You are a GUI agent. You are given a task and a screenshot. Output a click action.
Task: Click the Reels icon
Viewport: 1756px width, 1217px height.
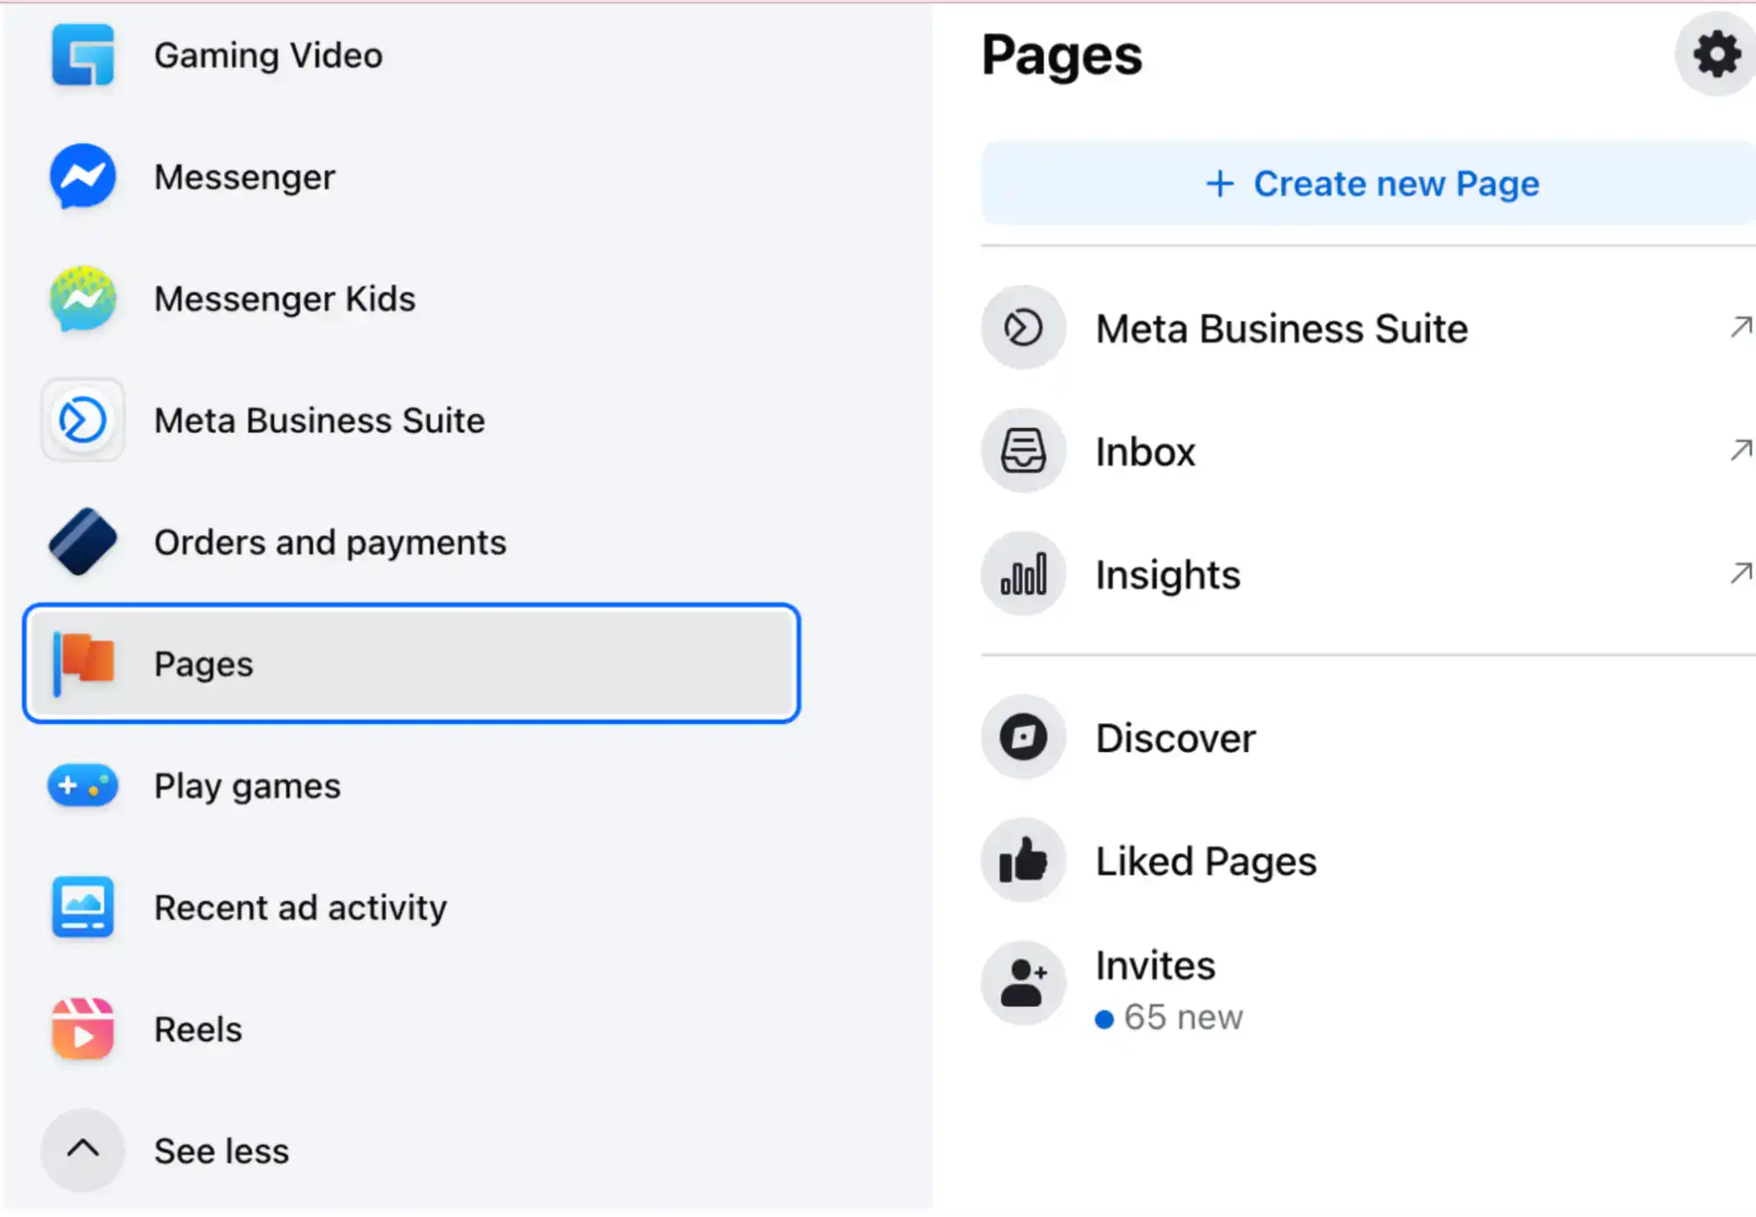tap(83, 1029)
